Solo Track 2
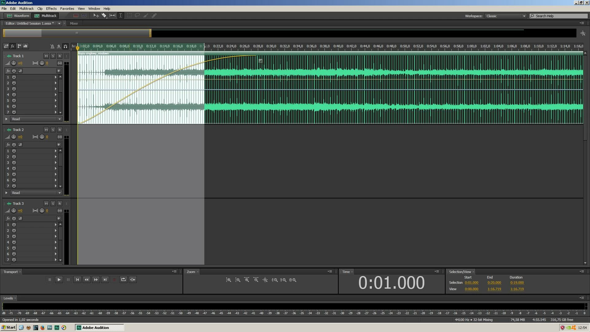Image resolution: width=590 pixels, height=332 pixels. click(x=53, y=130)
